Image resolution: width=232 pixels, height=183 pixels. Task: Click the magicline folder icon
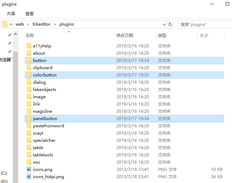pos(29,111)
